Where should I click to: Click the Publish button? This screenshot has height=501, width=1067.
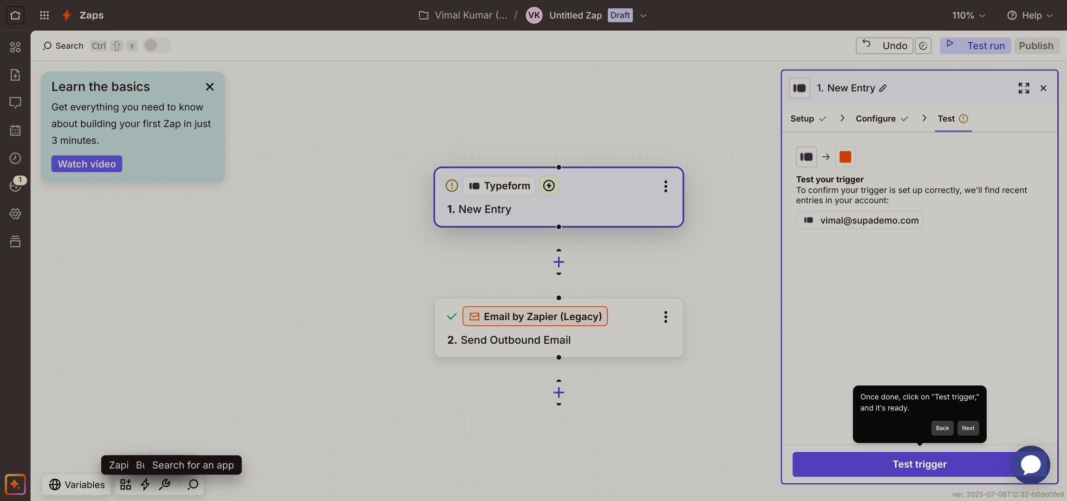(1036, 46)
